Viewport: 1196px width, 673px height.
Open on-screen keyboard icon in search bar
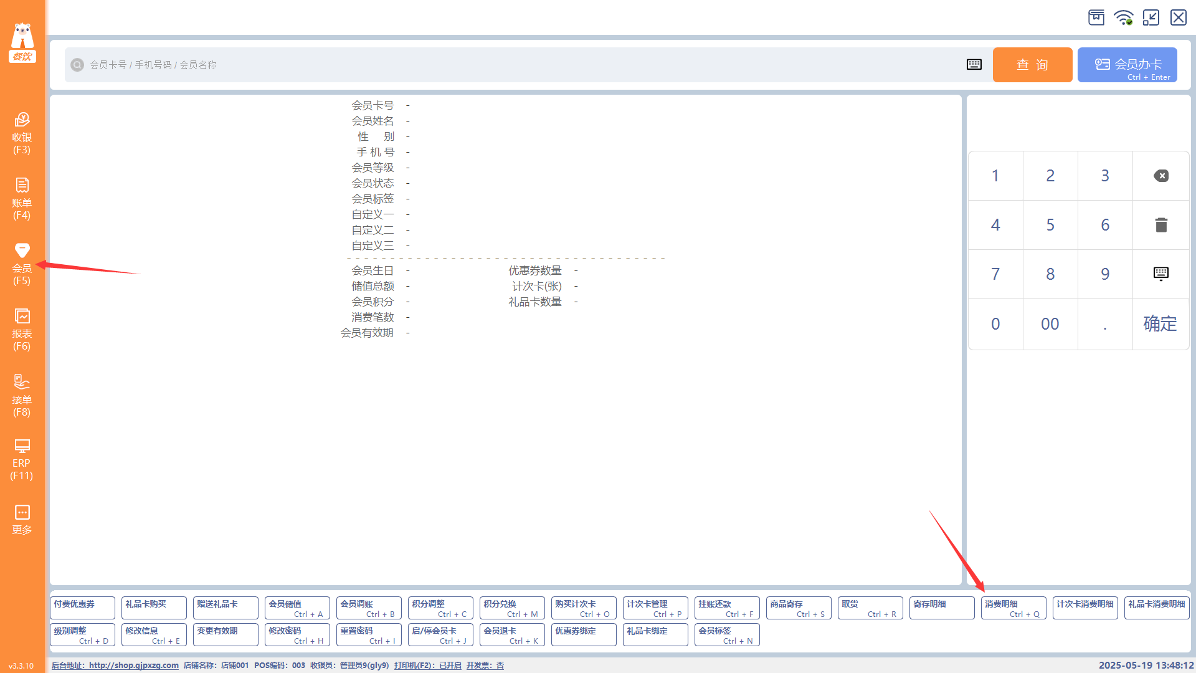coord(974,65)
